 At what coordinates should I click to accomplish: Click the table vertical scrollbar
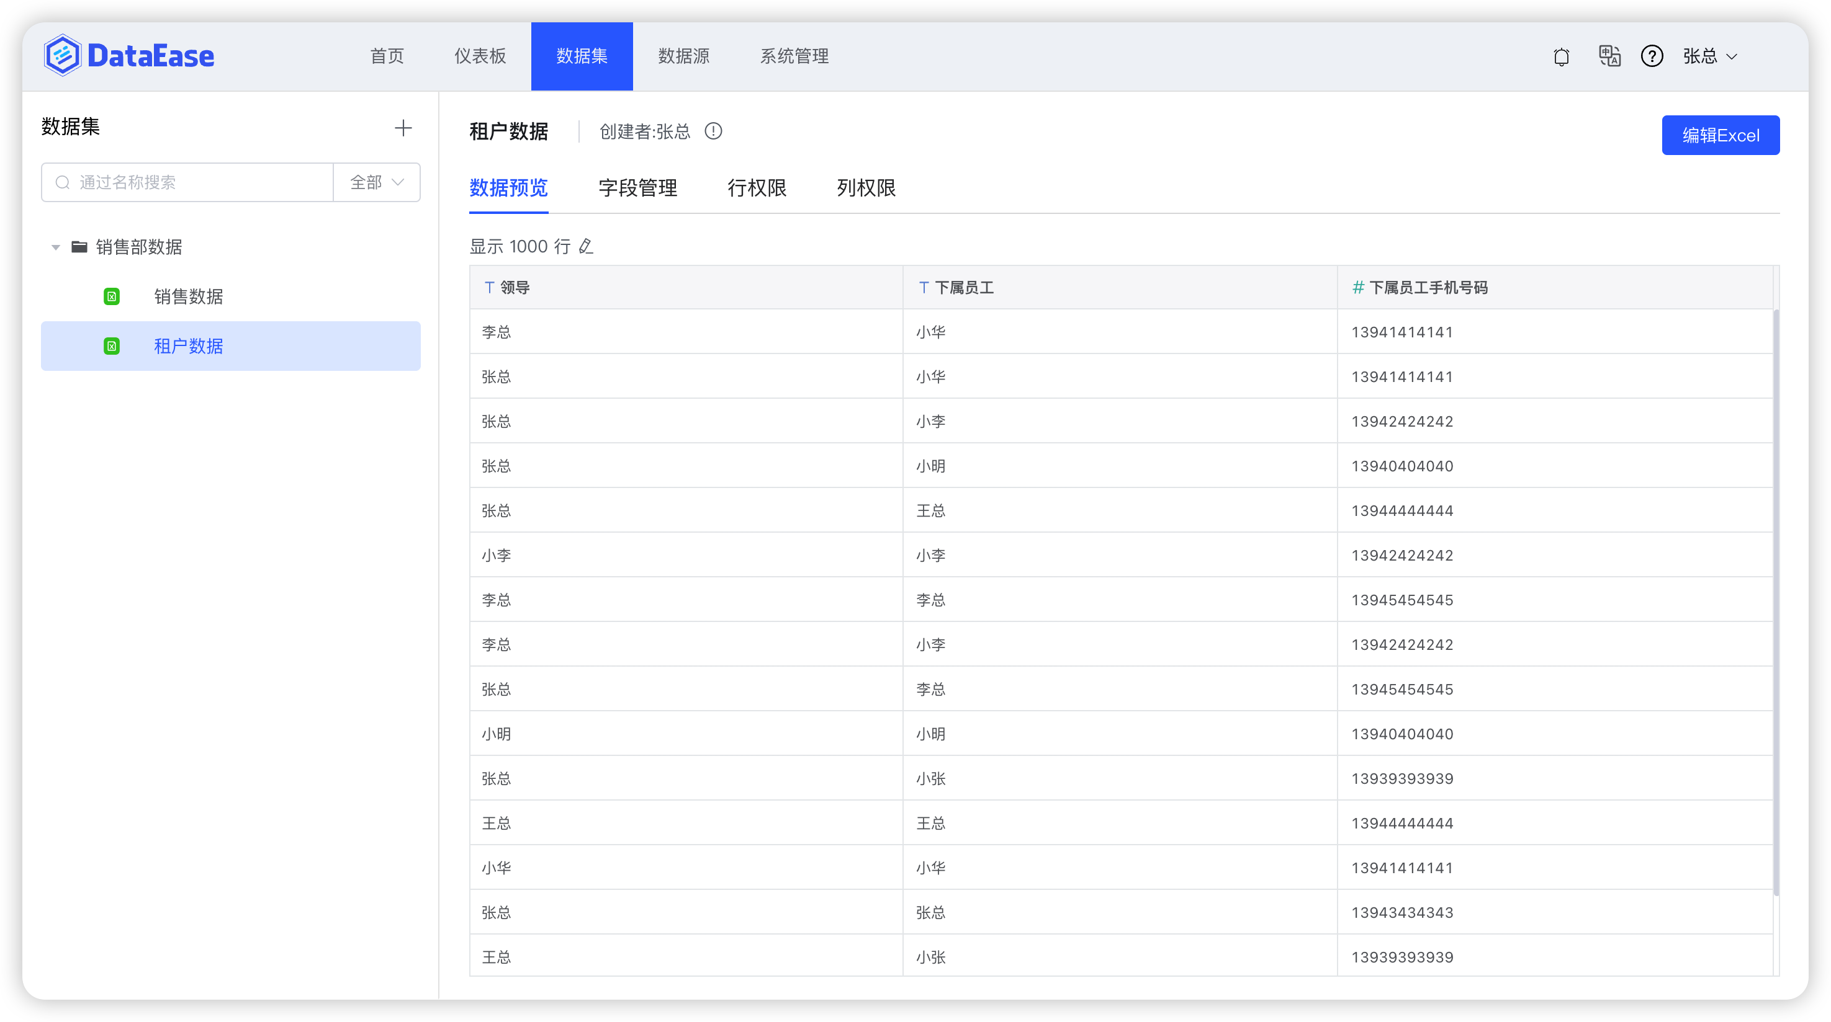click(1776, 602)
